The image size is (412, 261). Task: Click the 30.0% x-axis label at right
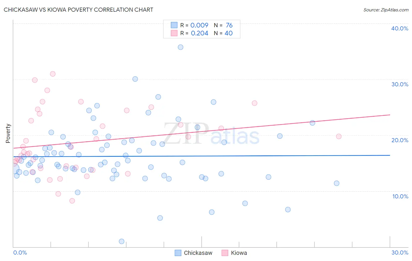(400, 253)
